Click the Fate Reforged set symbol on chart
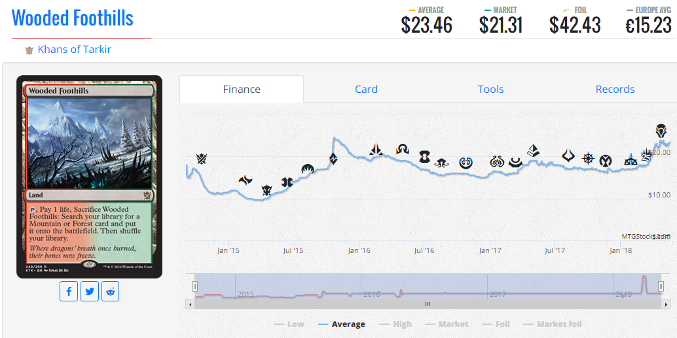Image resolution: width=677 pixels, height=338 pixels. coord(246,180)
